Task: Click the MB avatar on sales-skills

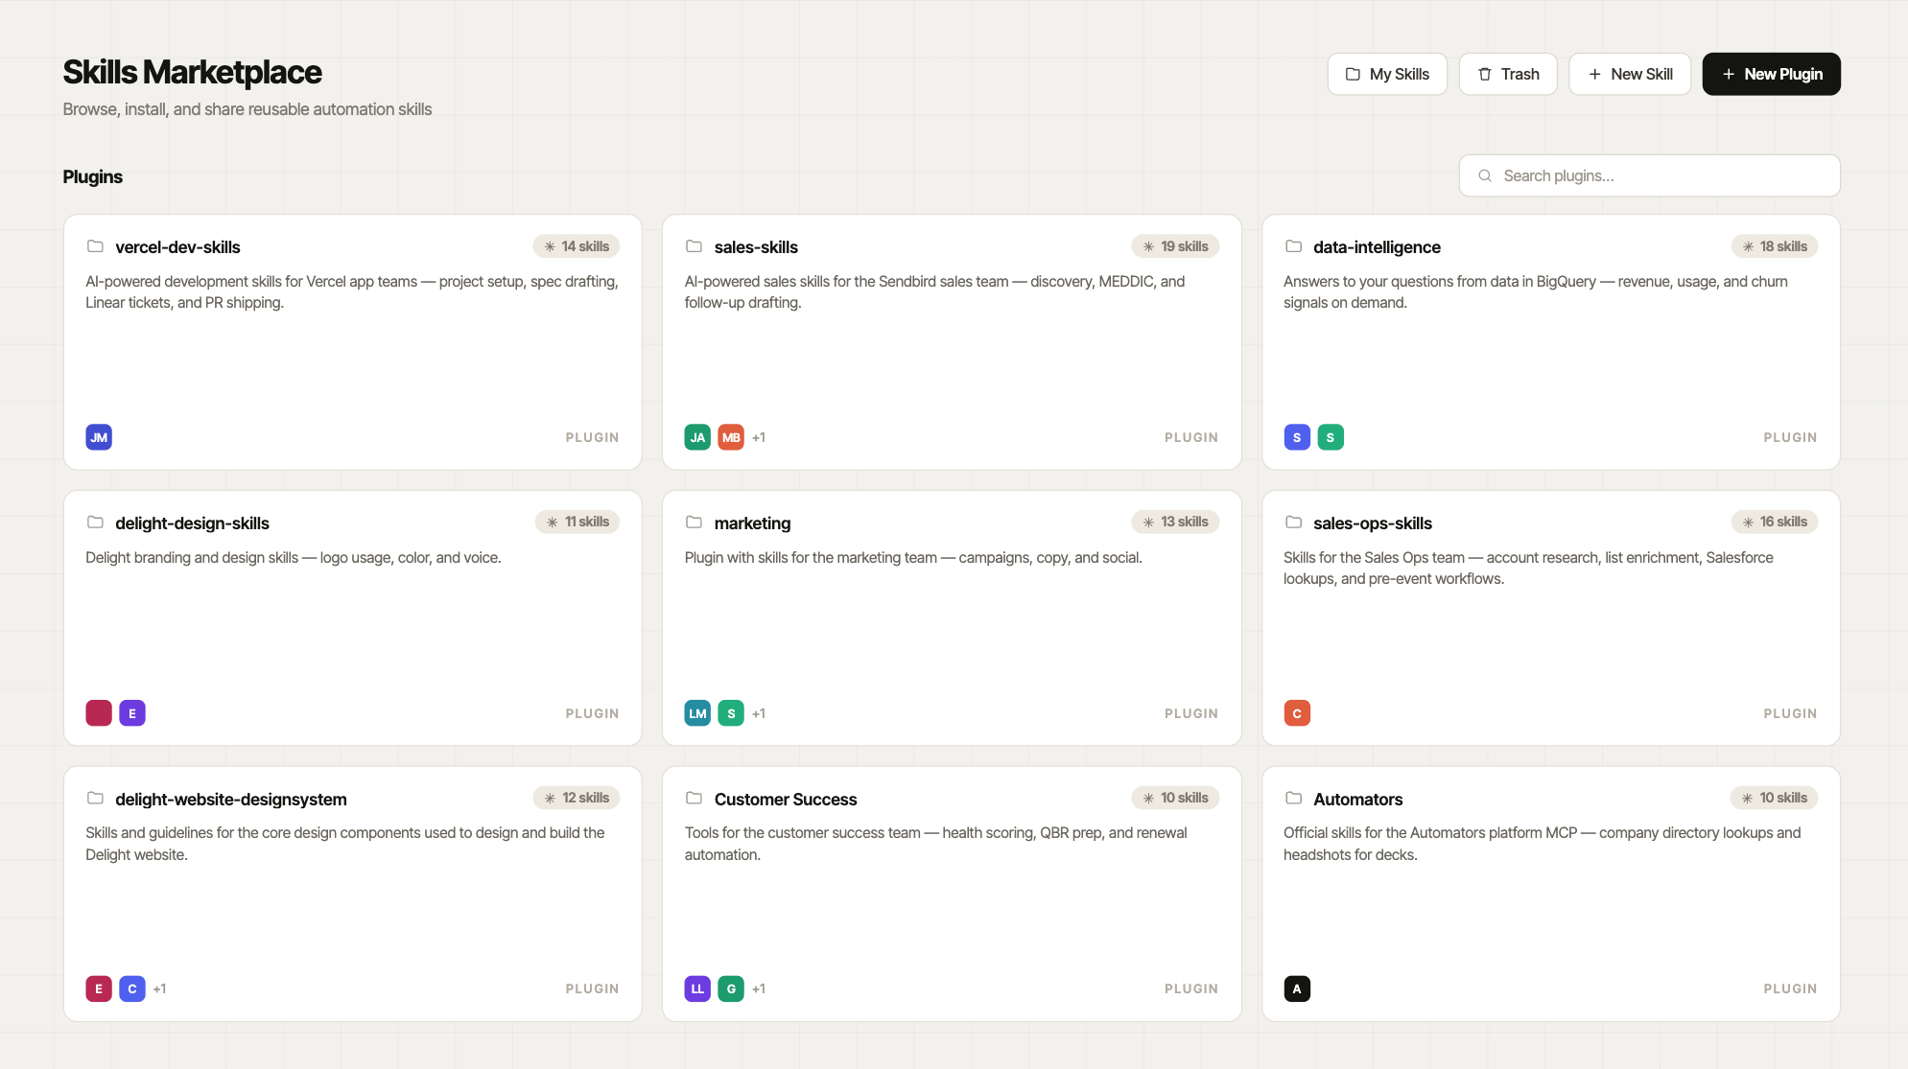Action: click(731, 437)
